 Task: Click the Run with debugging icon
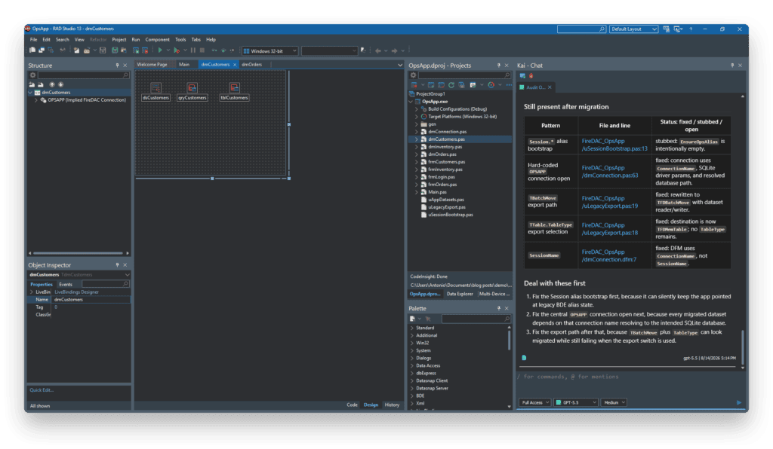click(x=177, y=50)
